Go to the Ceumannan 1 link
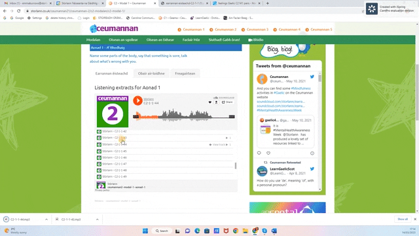This screenshot has width=419, height=236. (191, 29)
